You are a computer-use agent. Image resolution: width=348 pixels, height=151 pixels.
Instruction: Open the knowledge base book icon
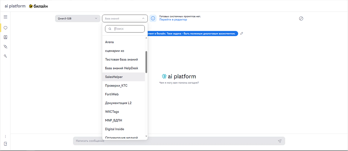click(x=5, y=37)
